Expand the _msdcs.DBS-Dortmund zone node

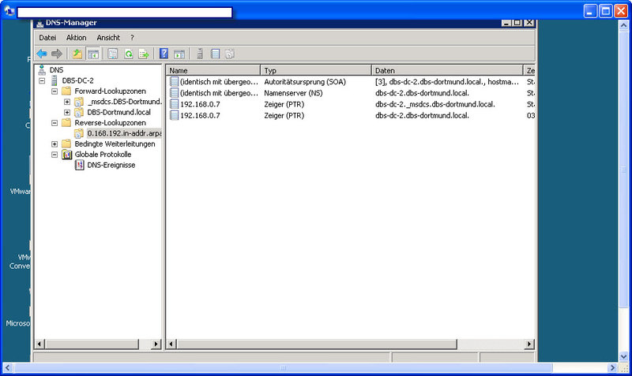tap(67, 102)
